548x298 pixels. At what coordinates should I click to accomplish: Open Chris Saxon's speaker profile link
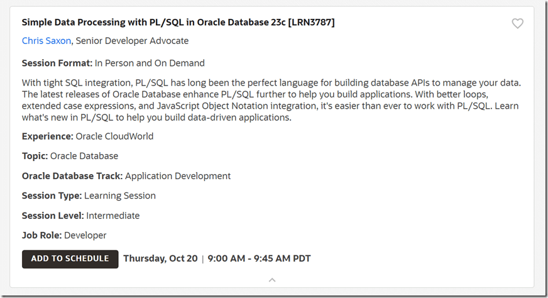pyautogui.click(x=46, y=41)
